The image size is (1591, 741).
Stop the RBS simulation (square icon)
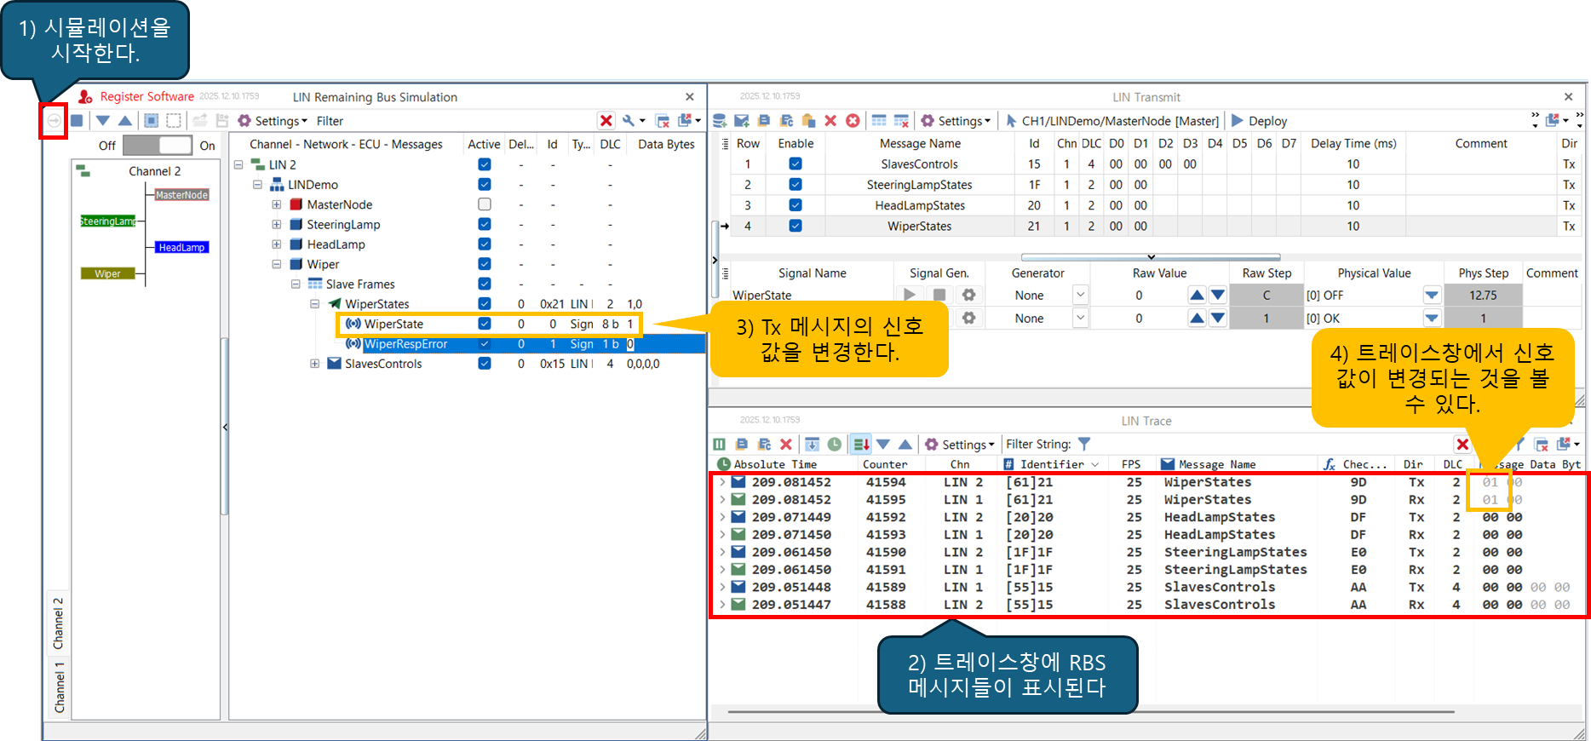coord(77,121)
